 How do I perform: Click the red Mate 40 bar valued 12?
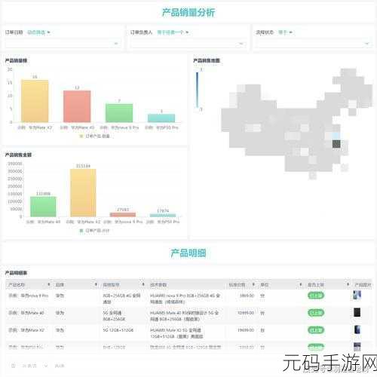coord(77,106)
